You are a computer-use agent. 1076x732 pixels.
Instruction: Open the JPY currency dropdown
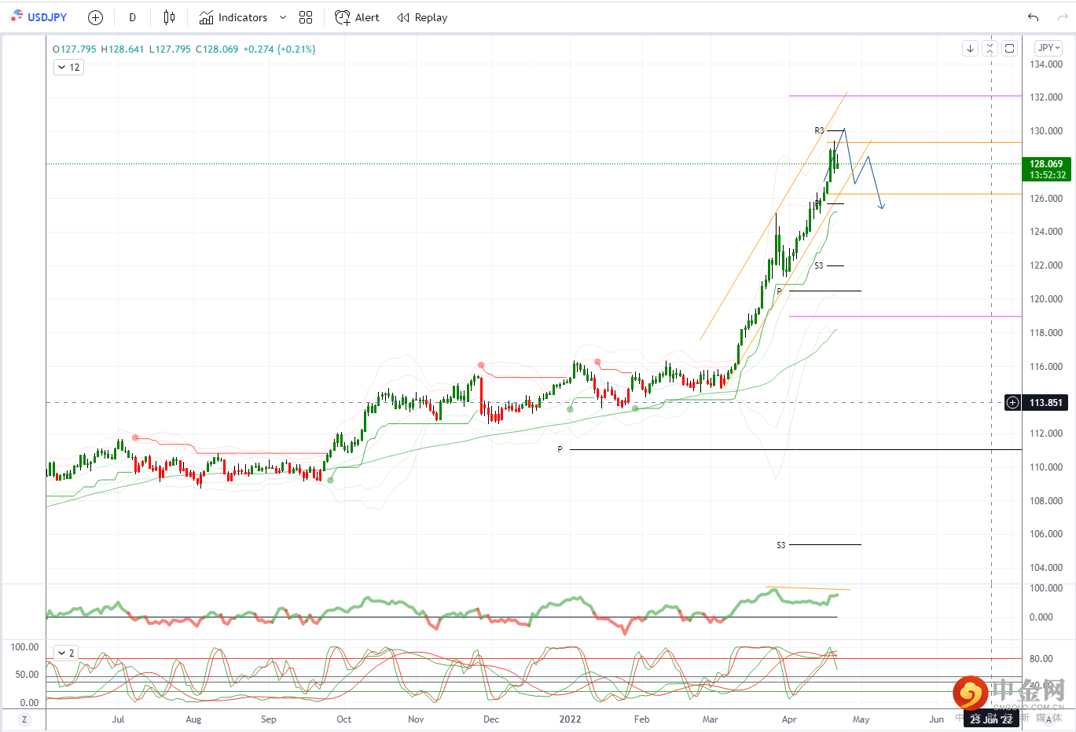1048,48
